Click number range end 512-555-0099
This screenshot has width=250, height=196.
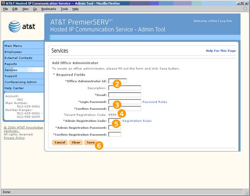click(28, 117)
